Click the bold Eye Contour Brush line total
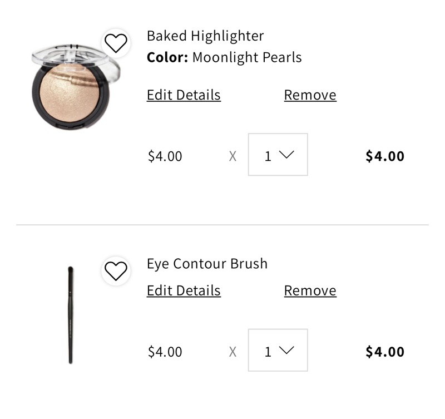Screen dimensions: 445x419 385,352
